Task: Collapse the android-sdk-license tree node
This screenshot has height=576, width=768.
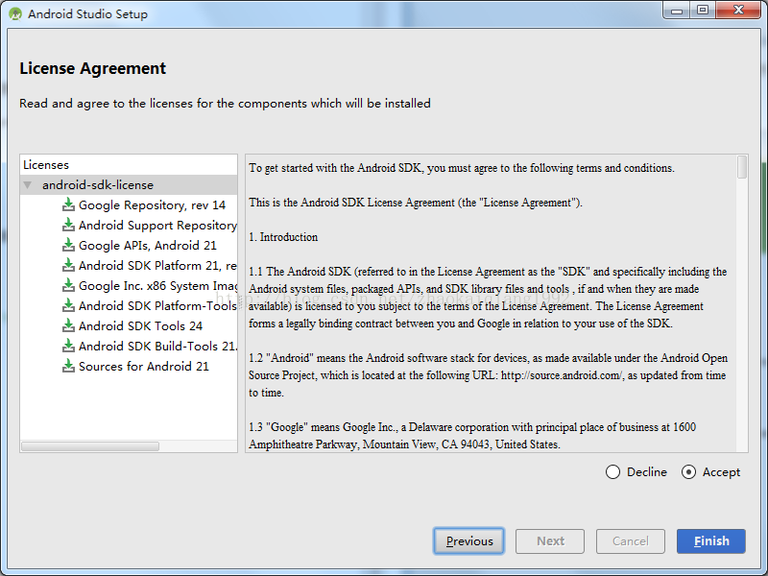Action: [x=28, y=185]
